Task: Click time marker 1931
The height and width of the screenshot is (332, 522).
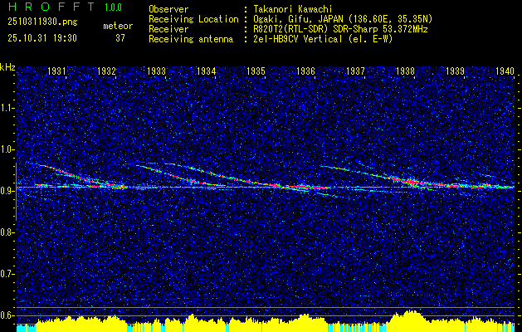Action: [x=56, y=71]
